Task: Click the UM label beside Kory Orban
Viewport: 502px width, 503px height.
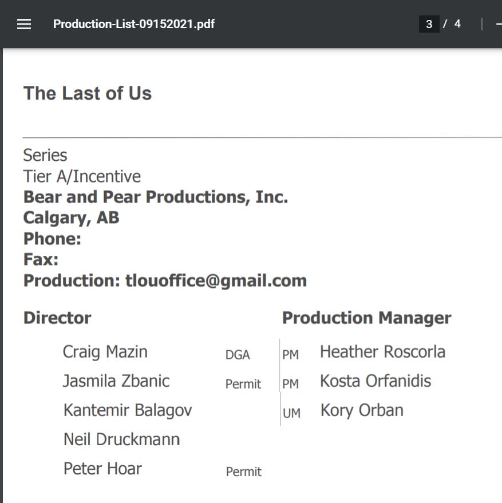Action: pos(291,413)
